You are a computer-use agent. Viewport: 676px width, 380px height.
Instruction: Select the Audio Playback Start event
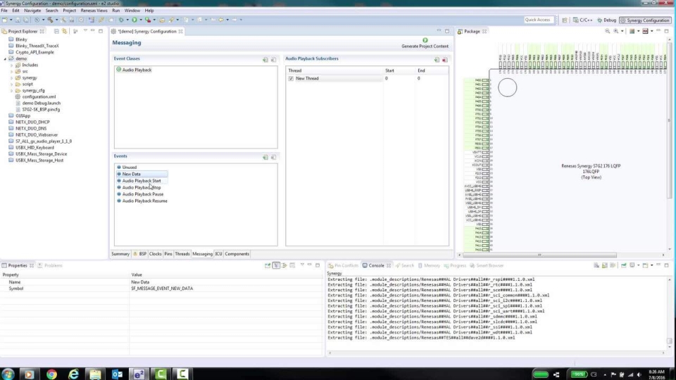142,181
